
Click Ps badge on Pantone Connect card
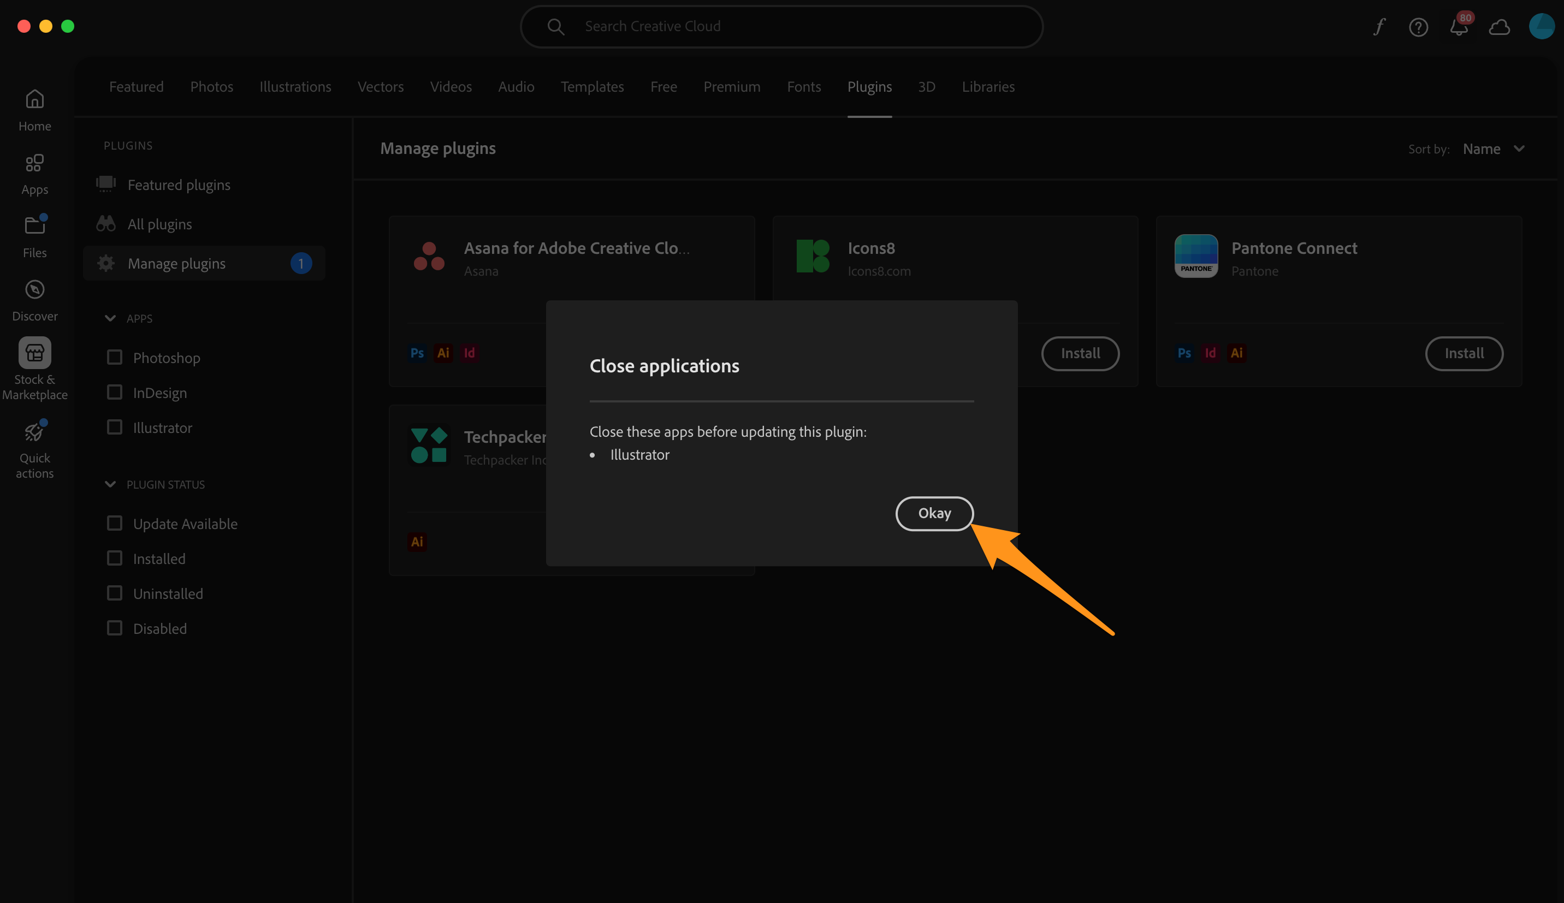(1184, 353)
